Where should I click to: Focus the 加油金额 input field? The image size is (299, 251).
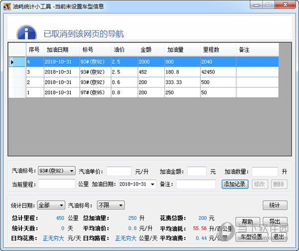(x=197, y=171)
